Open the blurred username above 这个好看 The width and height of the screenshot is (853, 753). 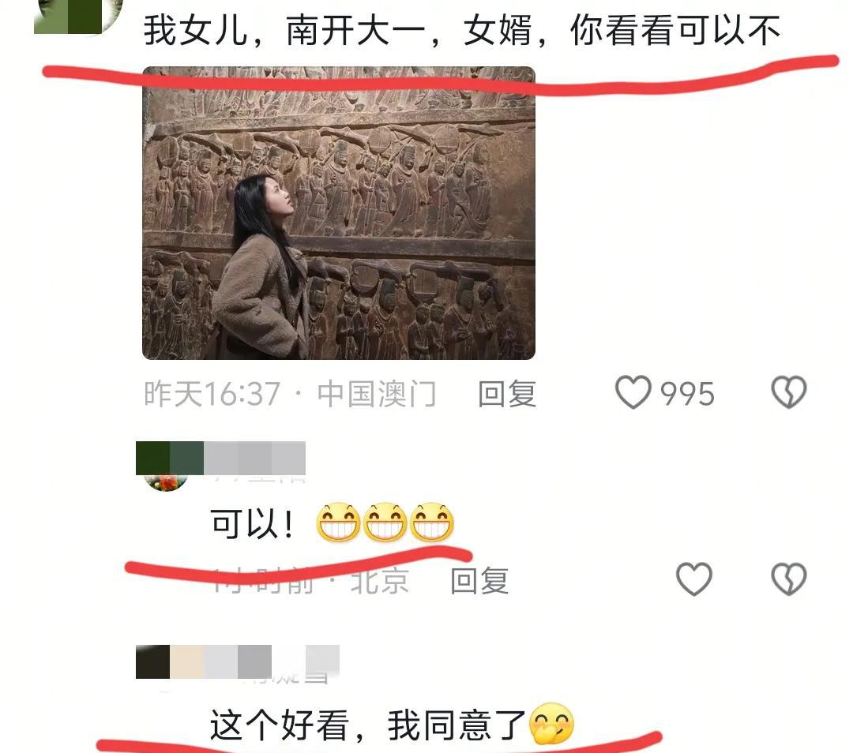tap(238, 661)
